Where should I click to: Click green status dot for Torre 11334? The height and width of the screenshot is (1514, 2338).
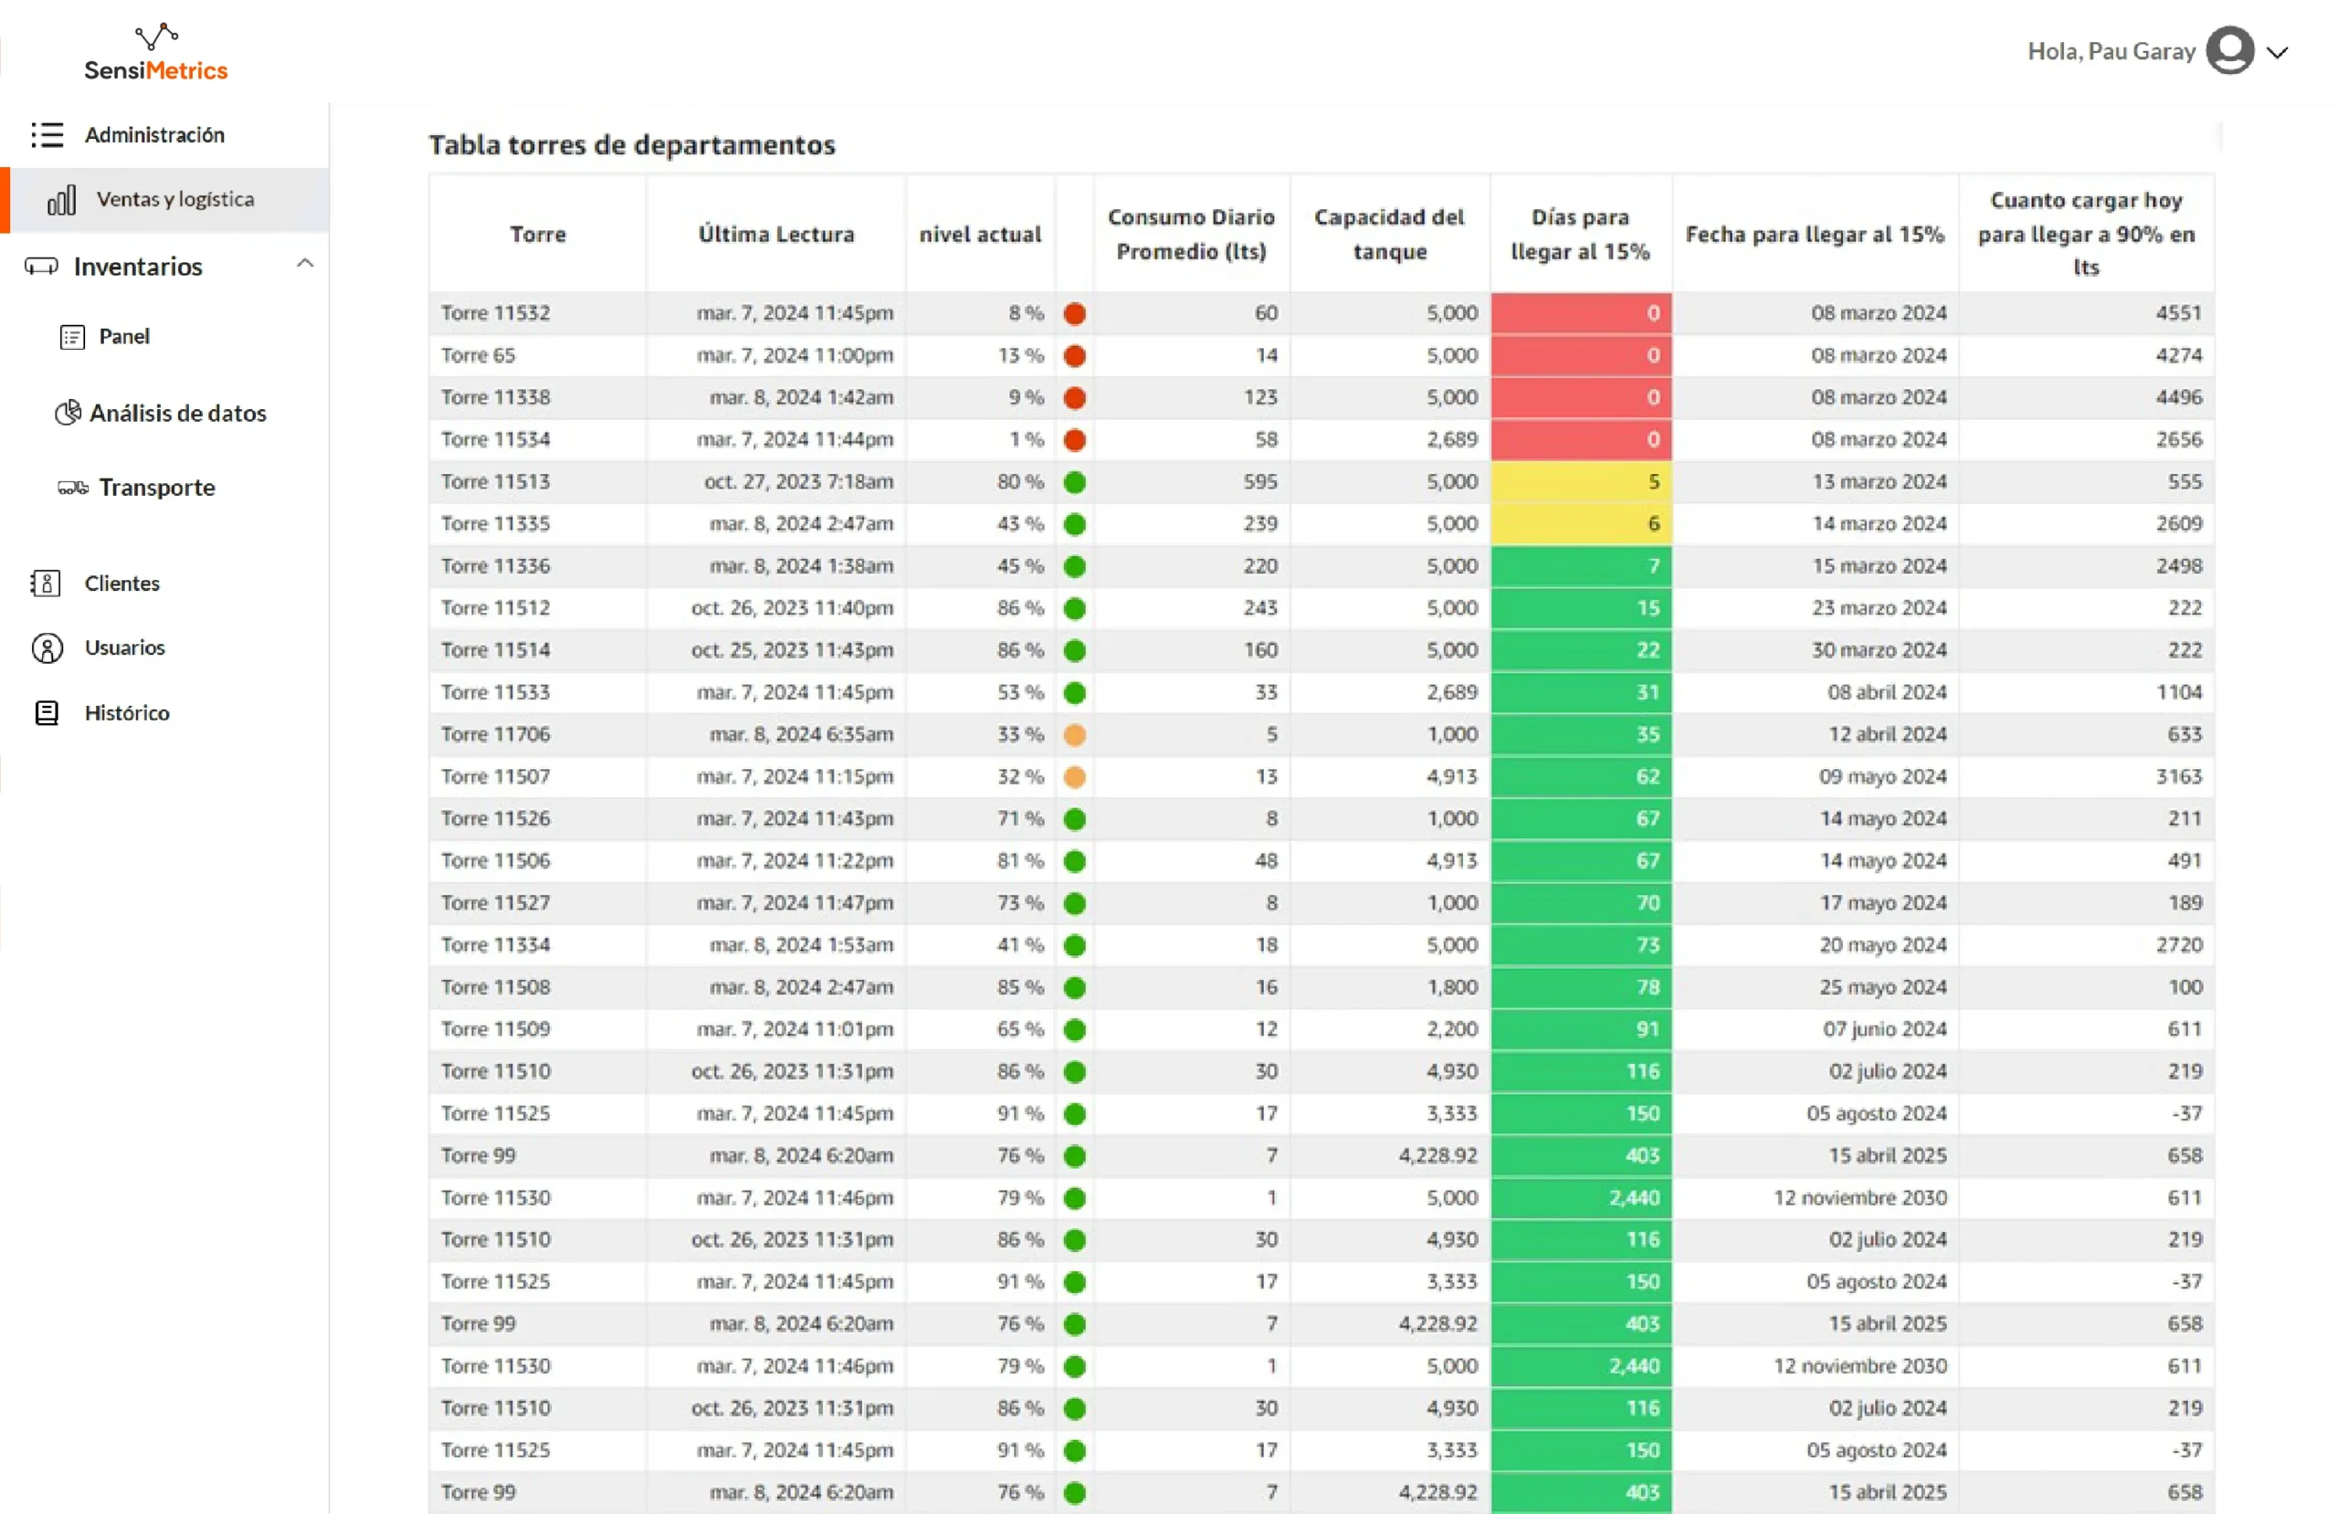point(1075,945)
